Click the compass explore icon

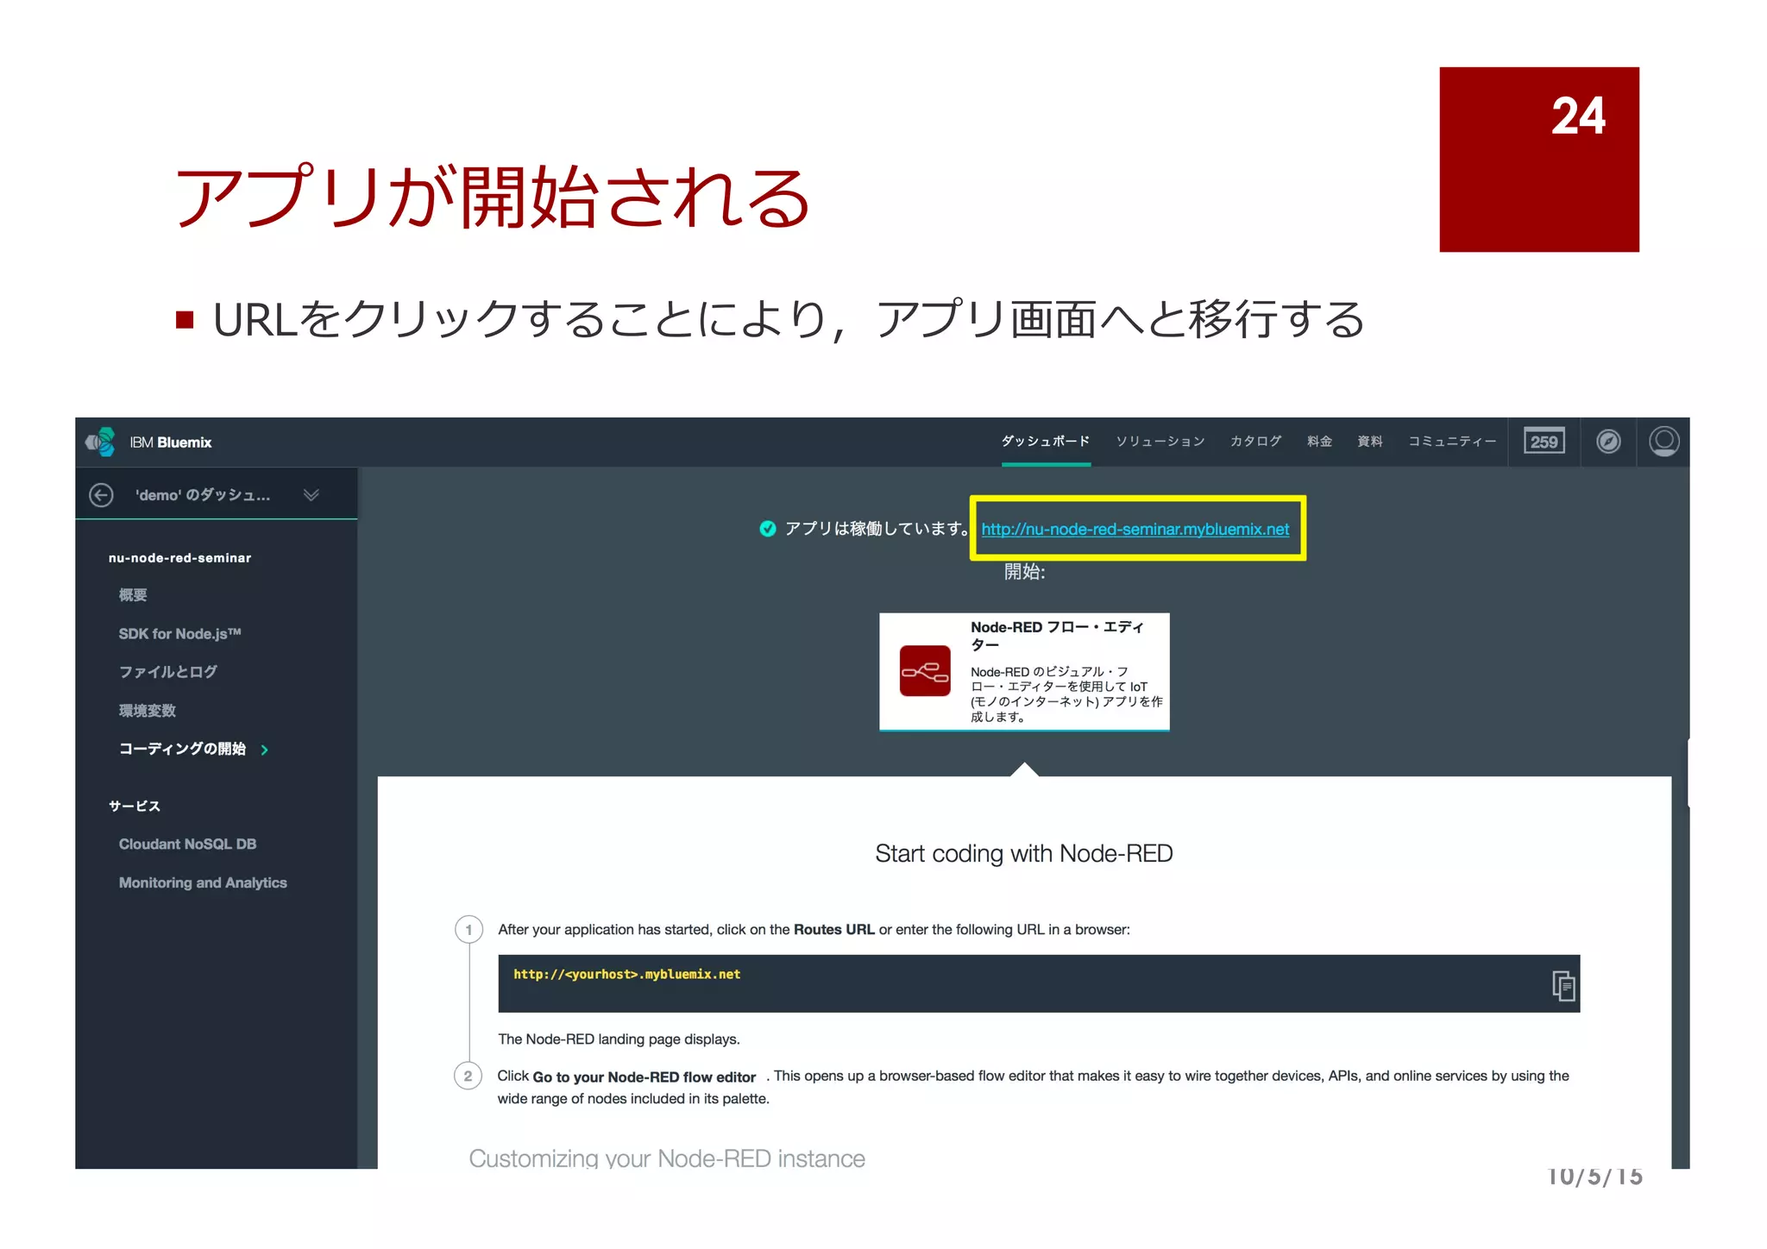click(x=1608, y=442)
